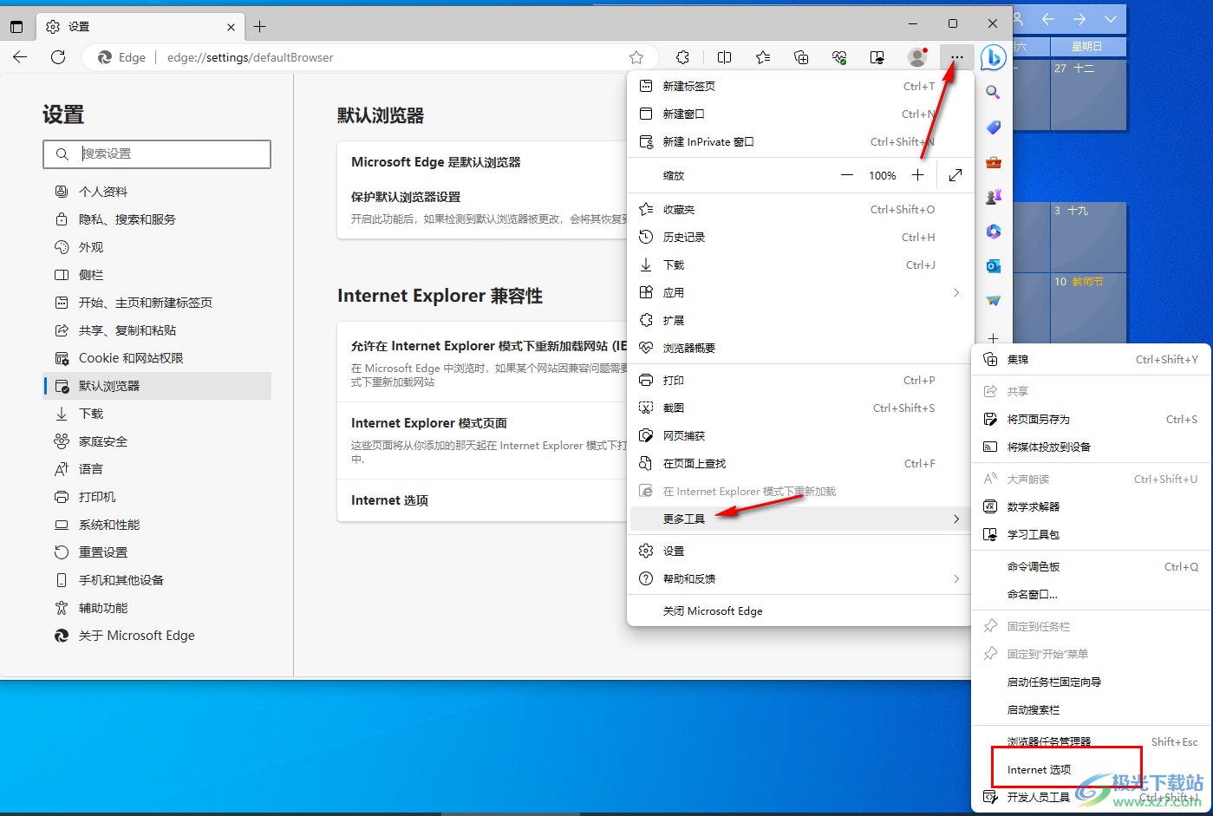Open Favorites toolbar icon

[763, 57]
